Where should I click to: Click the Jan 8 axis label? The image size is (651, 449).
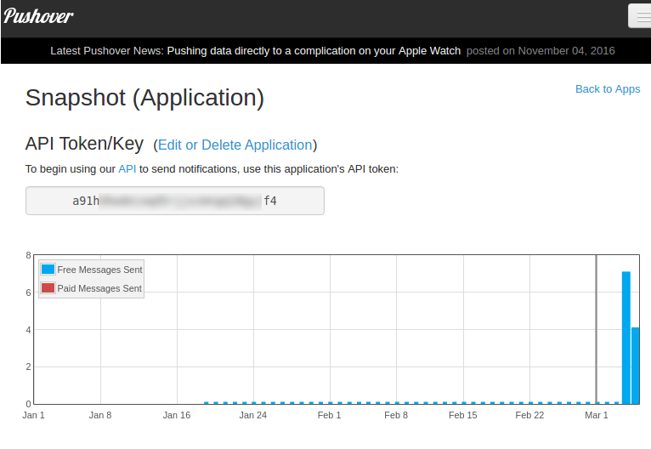[100, 415]
